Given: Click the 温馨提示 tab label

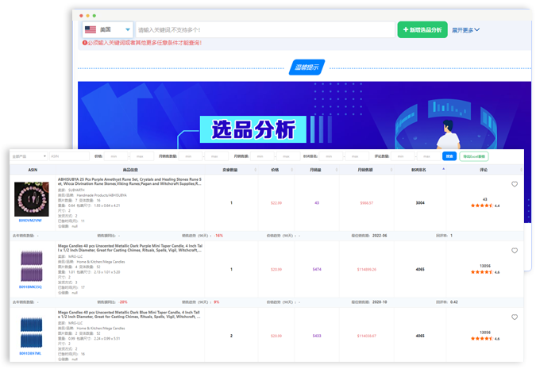Looking at the screenshot, I should click(305, 67).
